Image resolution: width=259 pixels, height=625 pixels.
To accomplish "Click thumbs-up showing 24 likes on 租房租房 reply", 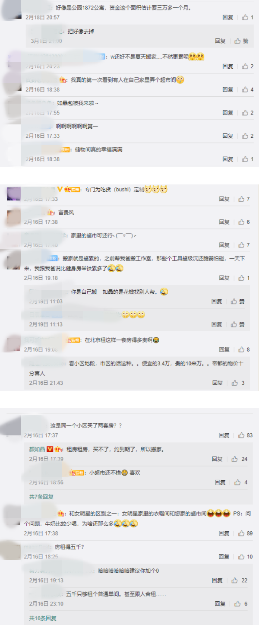I will pyautogui.click(x=240, y=459).
